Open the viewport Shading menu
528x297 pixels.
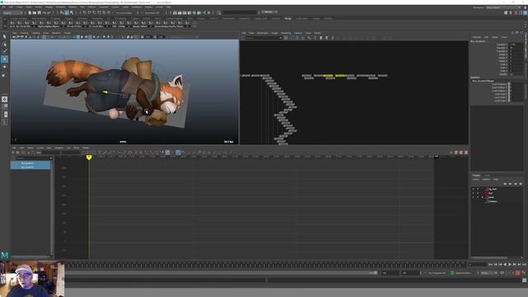(25, 33)
